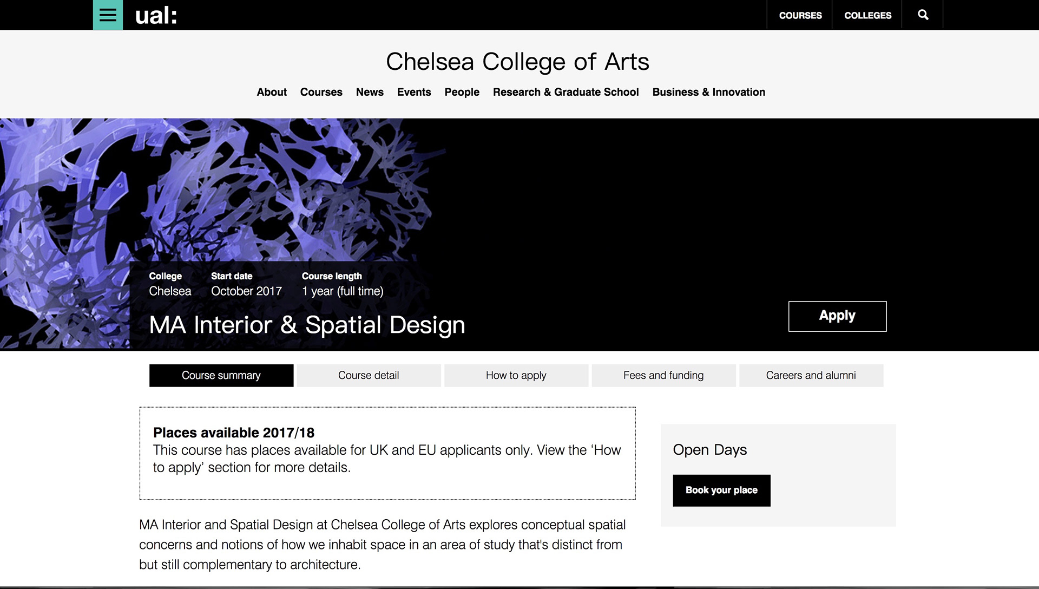Click the Apply button
The width and height of the screenshot is (1039, 589).
837,316
